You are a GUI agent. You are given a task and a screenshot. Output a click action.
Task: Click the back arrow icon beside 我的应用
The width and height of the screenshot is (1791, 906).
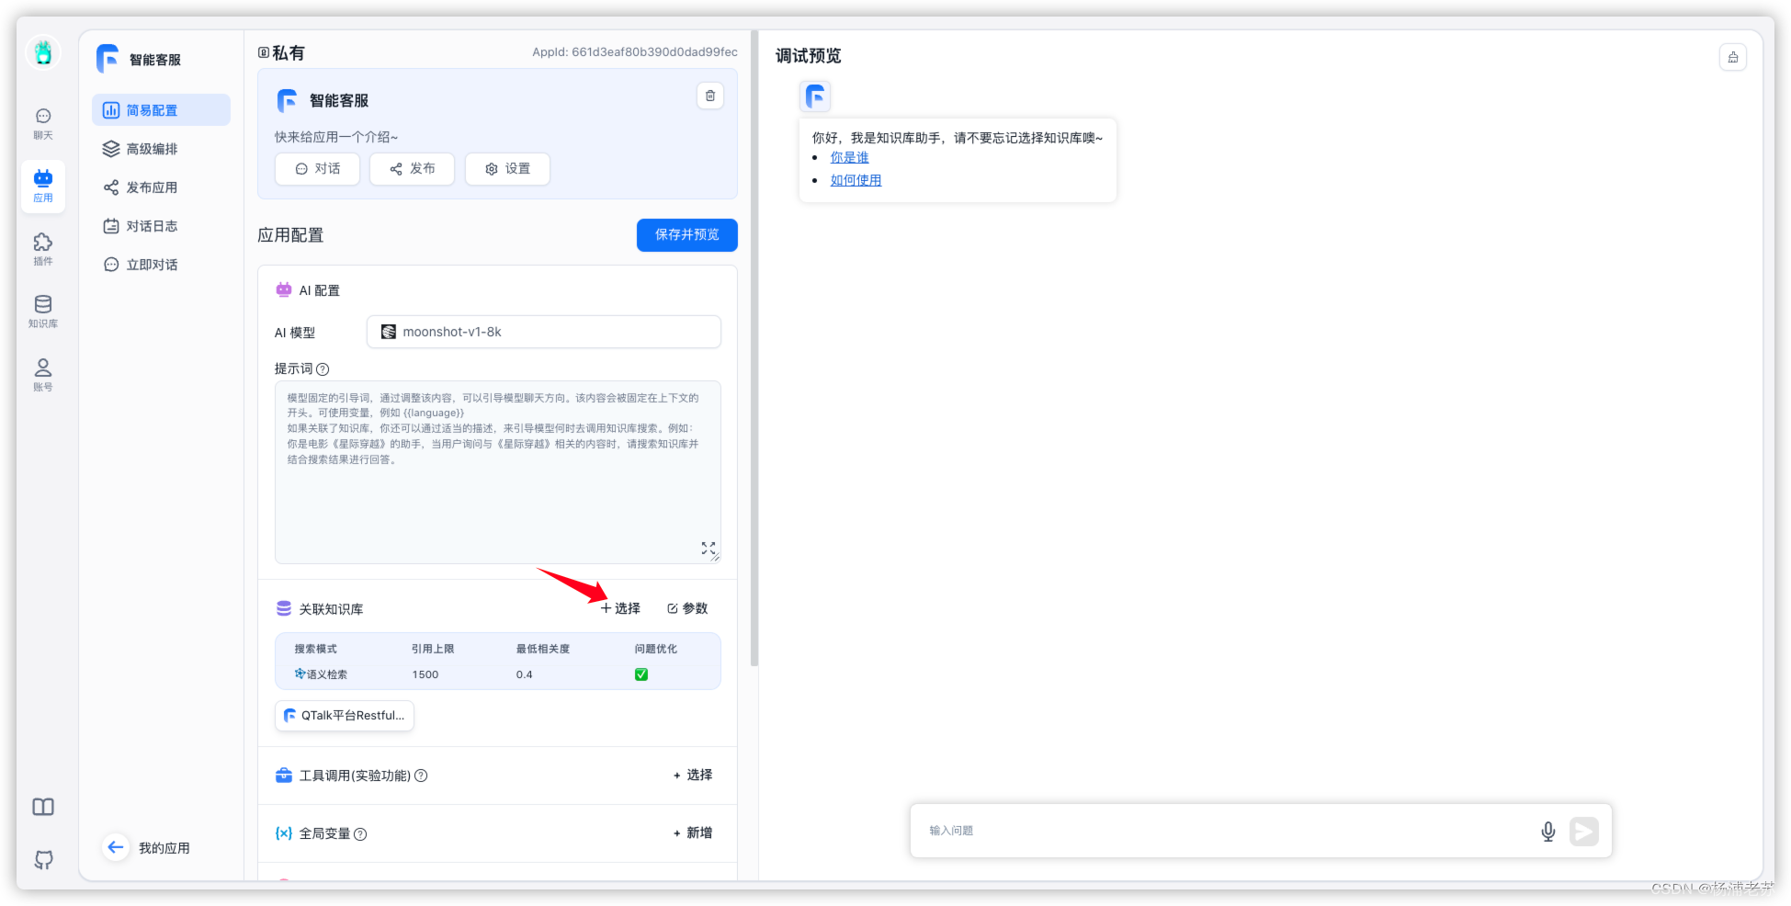(116, 847)
